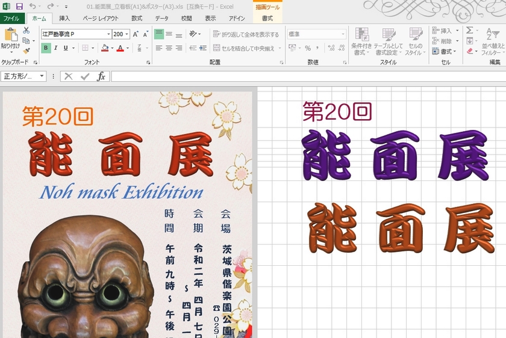Open セルのスタイル cell styles dropdown
Viewport: 506px width, 338px height.
[x=415, y=41]
